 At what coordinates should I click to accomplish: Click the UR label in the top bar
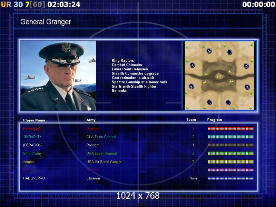coord(6,4)
